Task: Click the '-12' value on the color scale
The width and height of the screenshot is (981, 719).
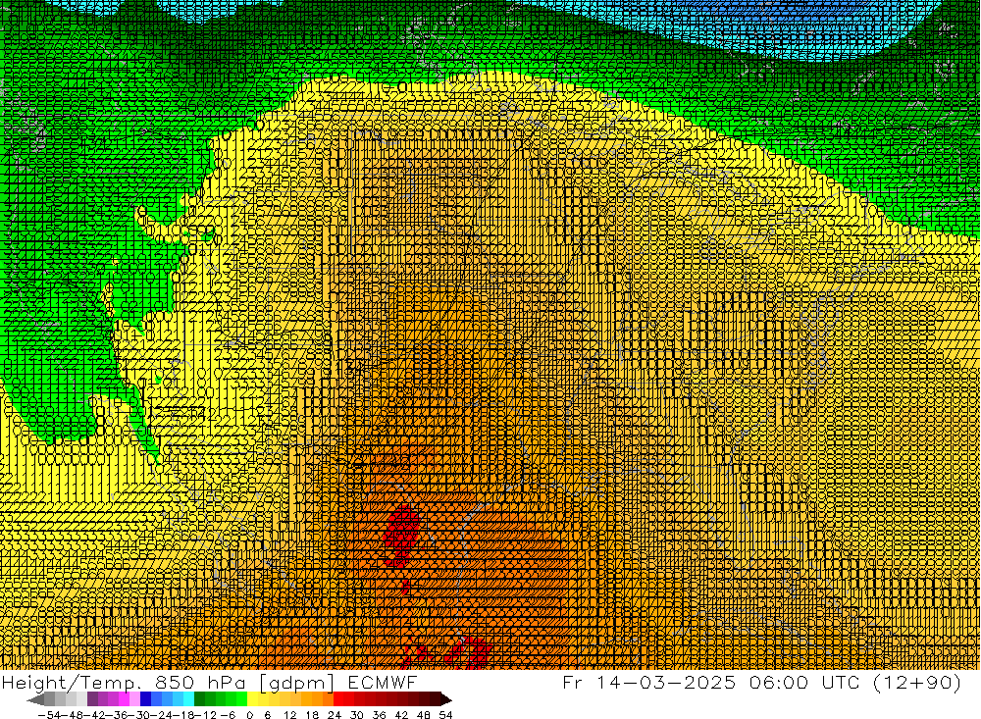Action: click(205, 715)
